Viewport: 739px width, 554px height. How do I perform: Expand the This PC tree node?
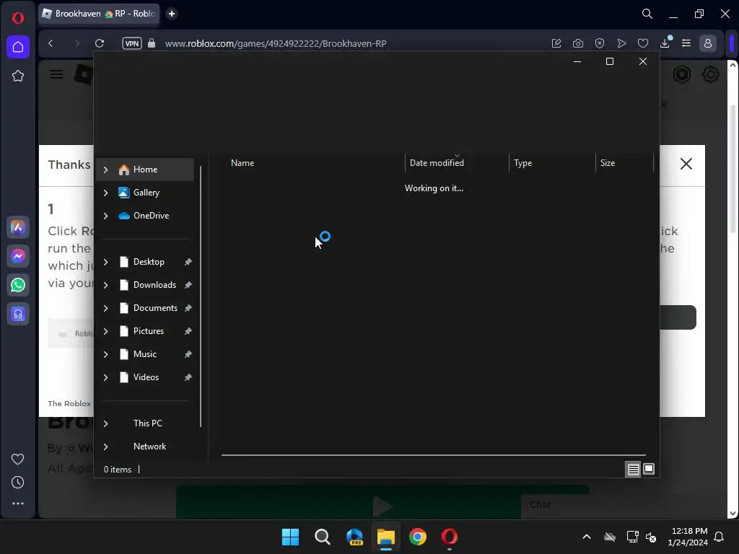[106, 423]
